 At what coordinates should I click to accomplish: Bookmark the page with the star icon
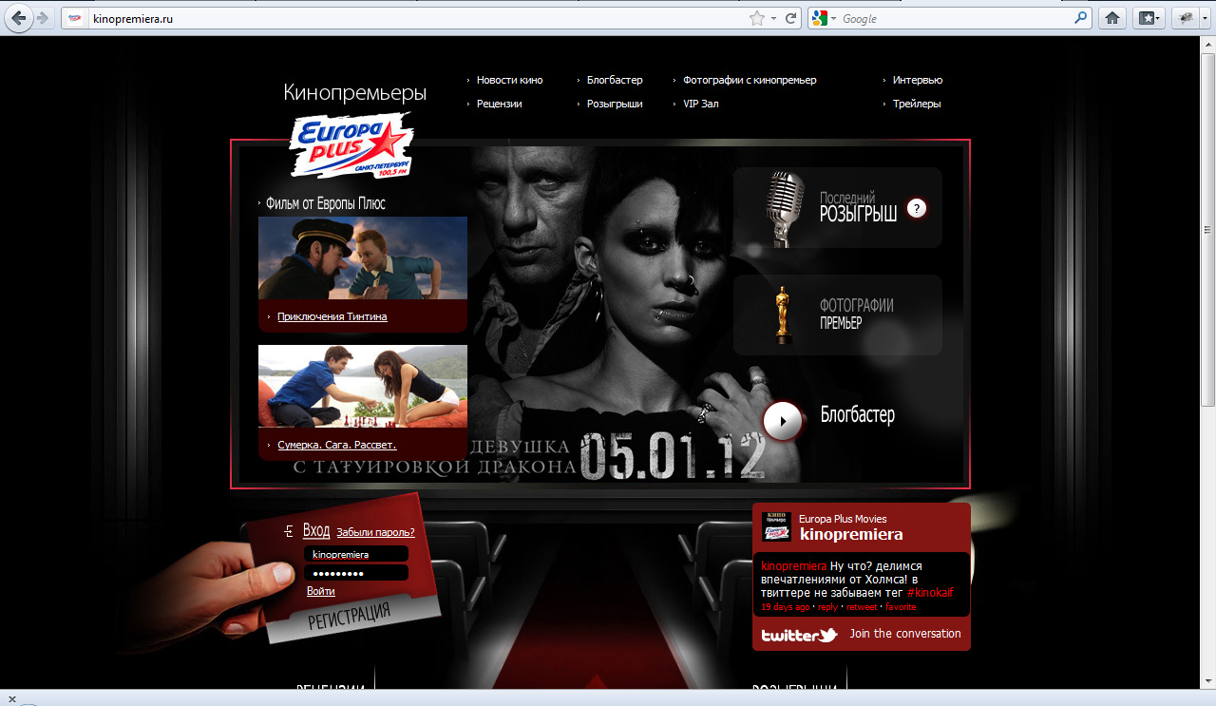pyautogui.click(x=757, y=18)
